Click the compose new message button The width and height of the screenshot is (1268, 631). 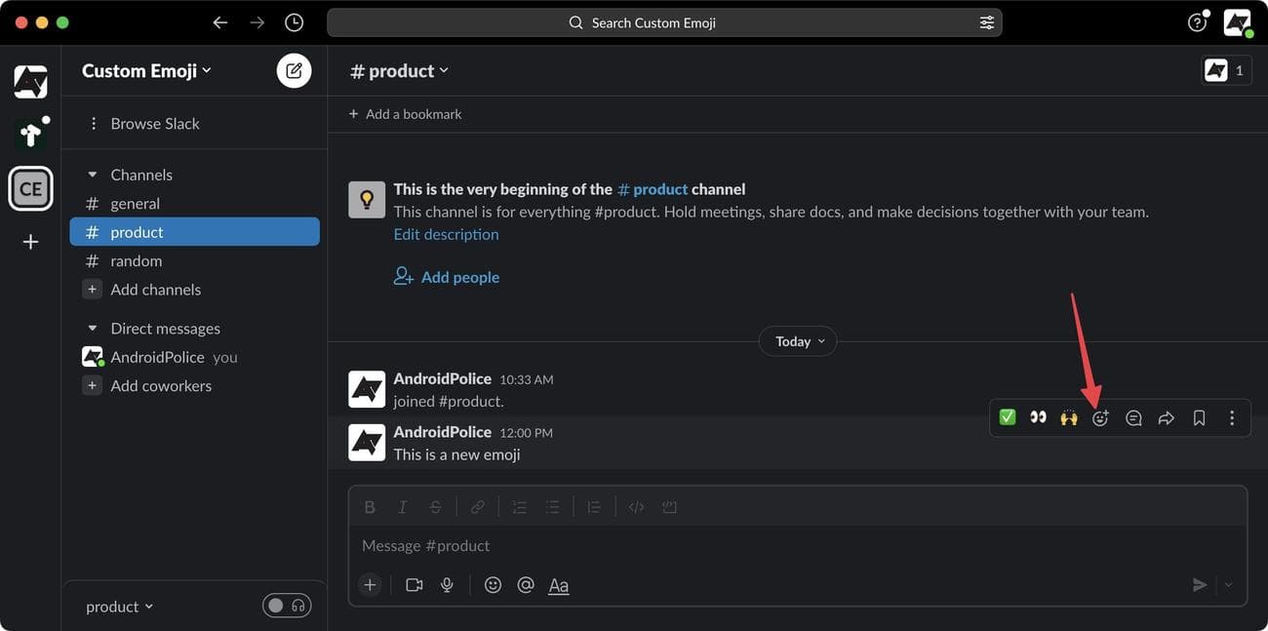[x=294, y=71]
